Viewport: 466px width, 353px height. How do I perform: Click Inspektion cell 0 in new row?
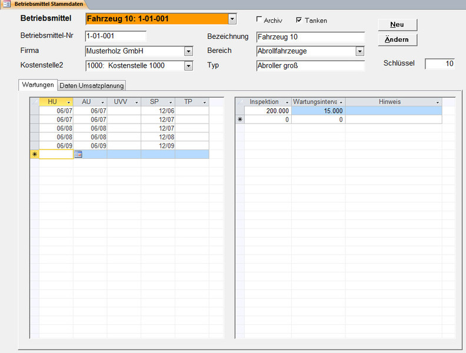(x=268, y=119)
